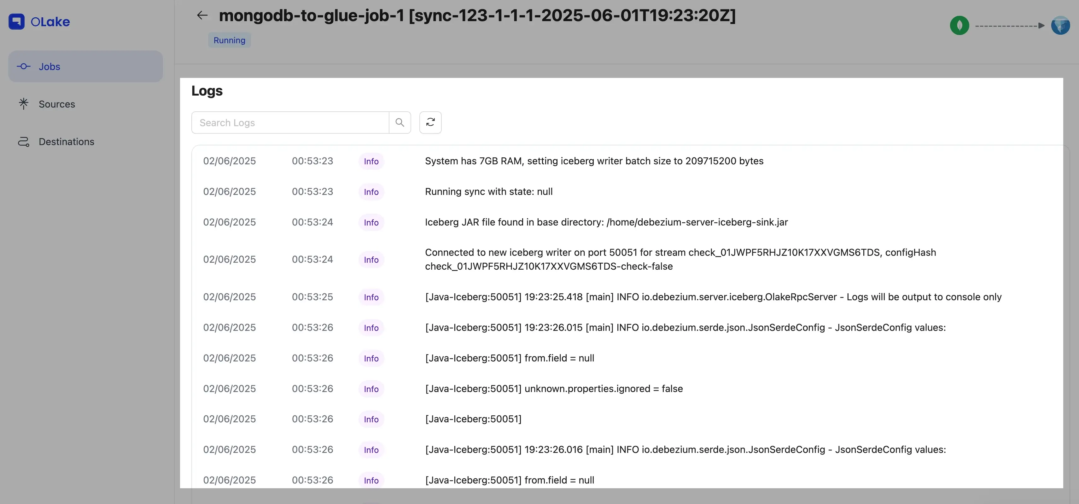Click the Glue destination icon at top right

click(x=1060, y=26)
